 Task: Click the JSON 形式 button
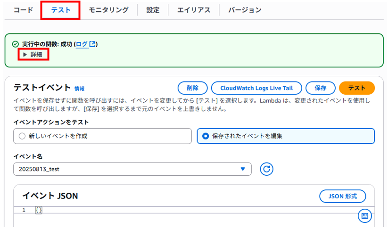click(x=342, y=196)
